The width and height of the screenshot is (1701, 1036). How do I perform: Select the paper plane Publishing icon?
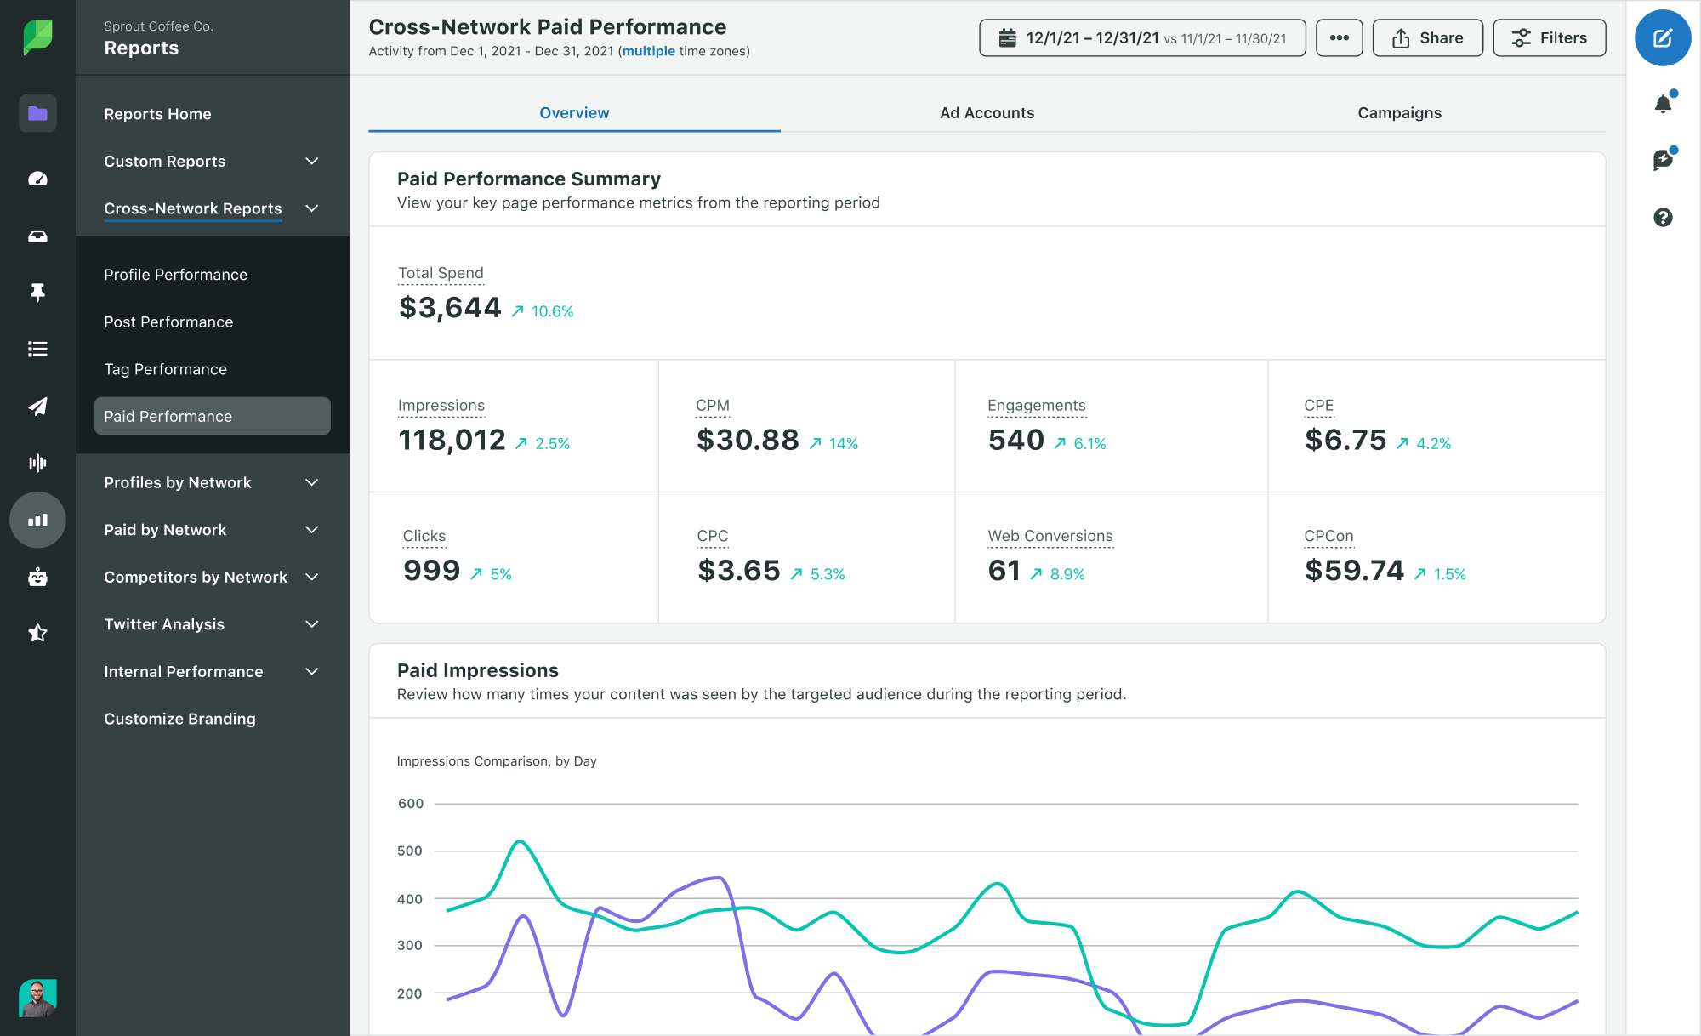(x=37, y=407)
